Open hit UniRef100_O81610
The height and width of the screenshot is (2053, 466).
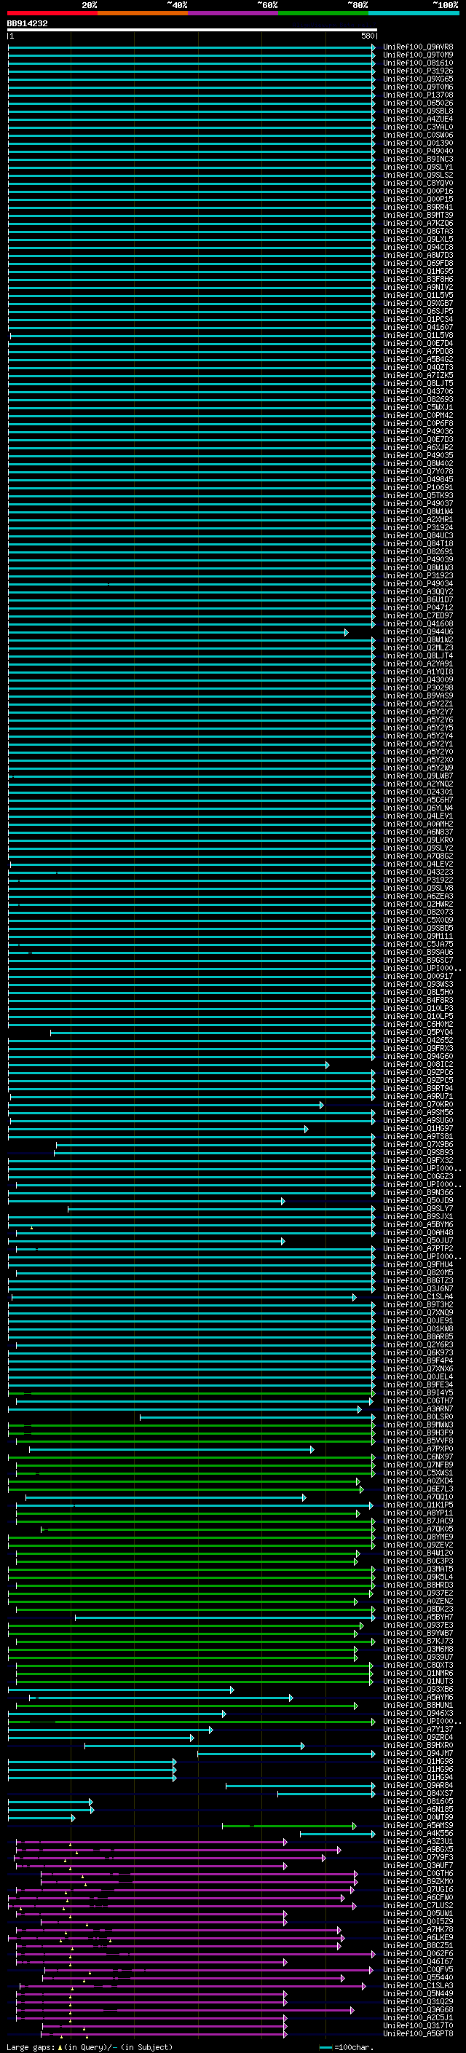(x=418, y=63)
